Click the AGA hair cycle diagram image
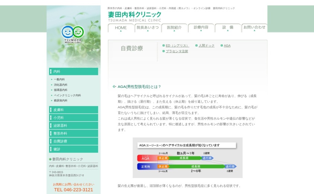 tap(188, 158)
